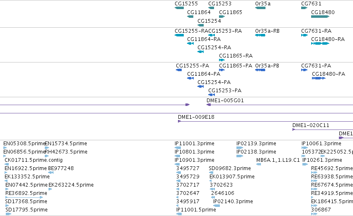The height and width of the screenshot is (216, 353).
Task: Select the Or35a gene arrow glyph
Action: [260, 8]
